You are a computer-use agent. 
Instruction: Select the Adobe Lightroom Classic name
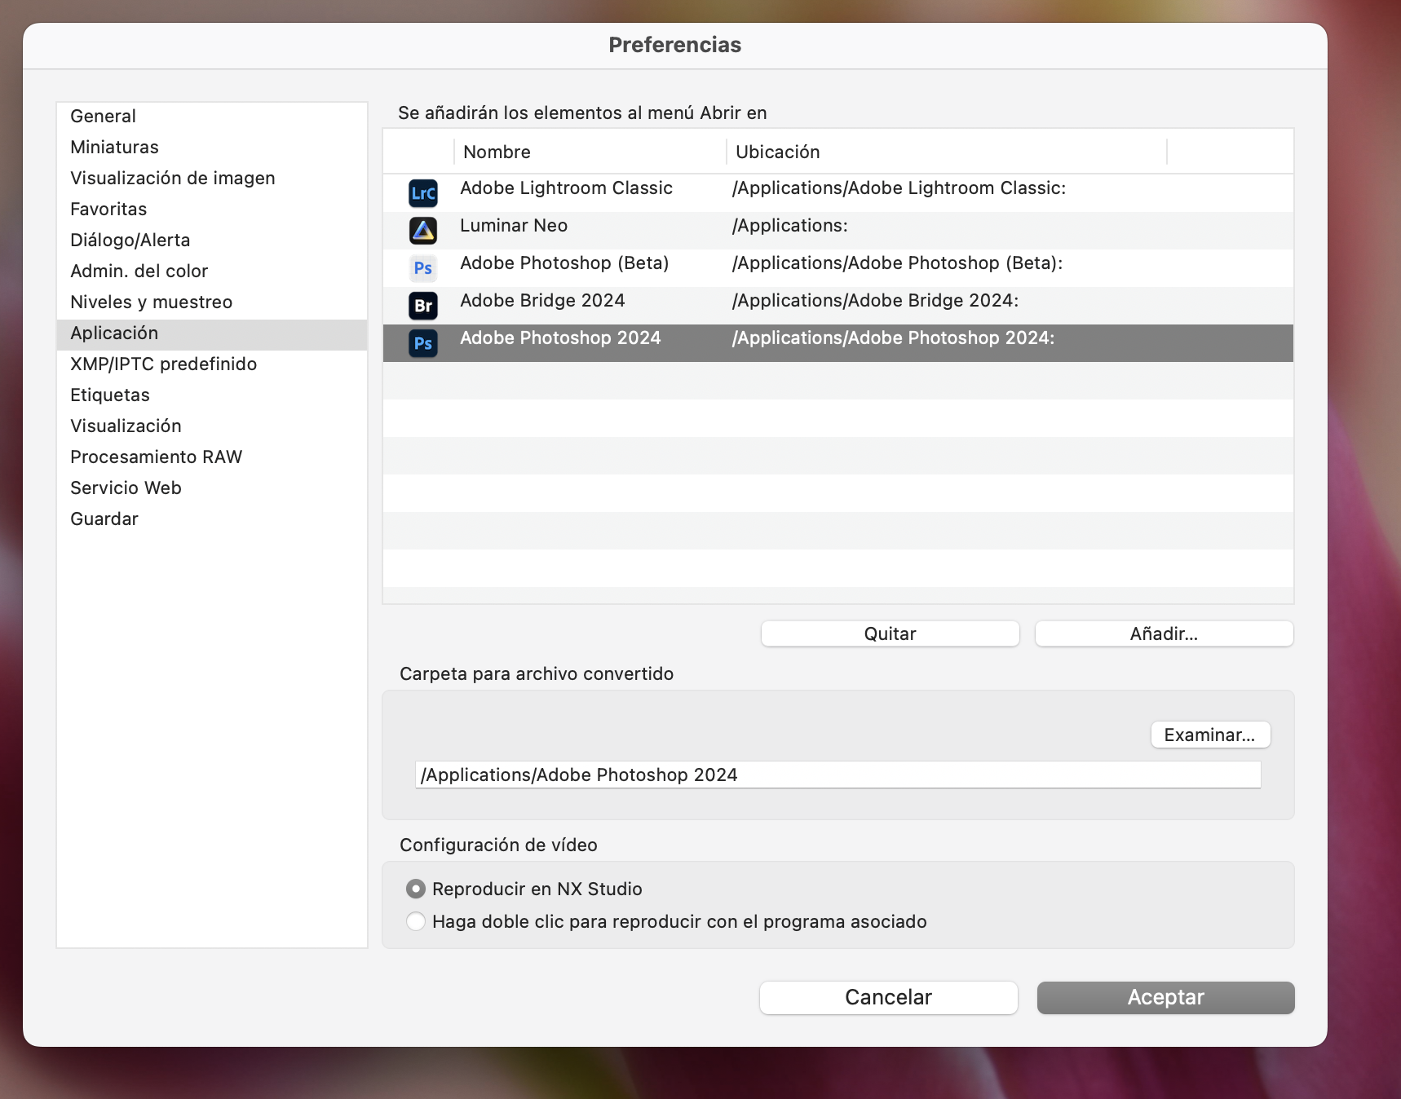[566, 188]
